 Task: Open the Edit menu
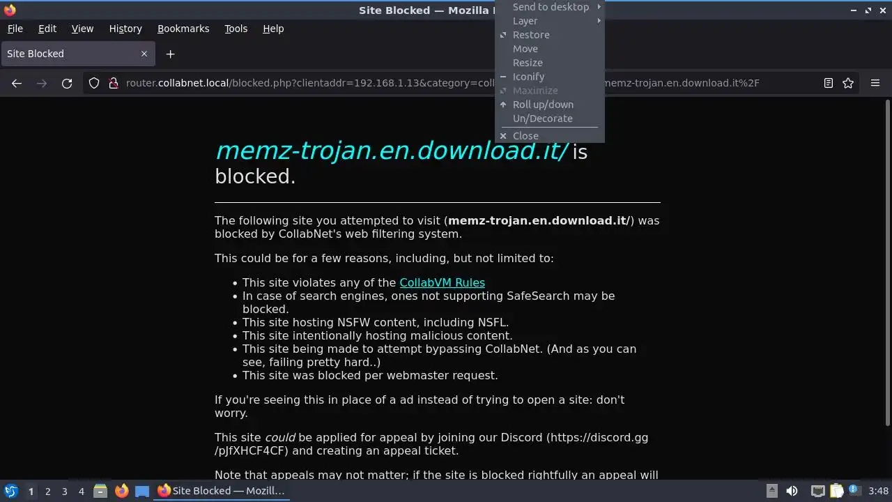47,29
